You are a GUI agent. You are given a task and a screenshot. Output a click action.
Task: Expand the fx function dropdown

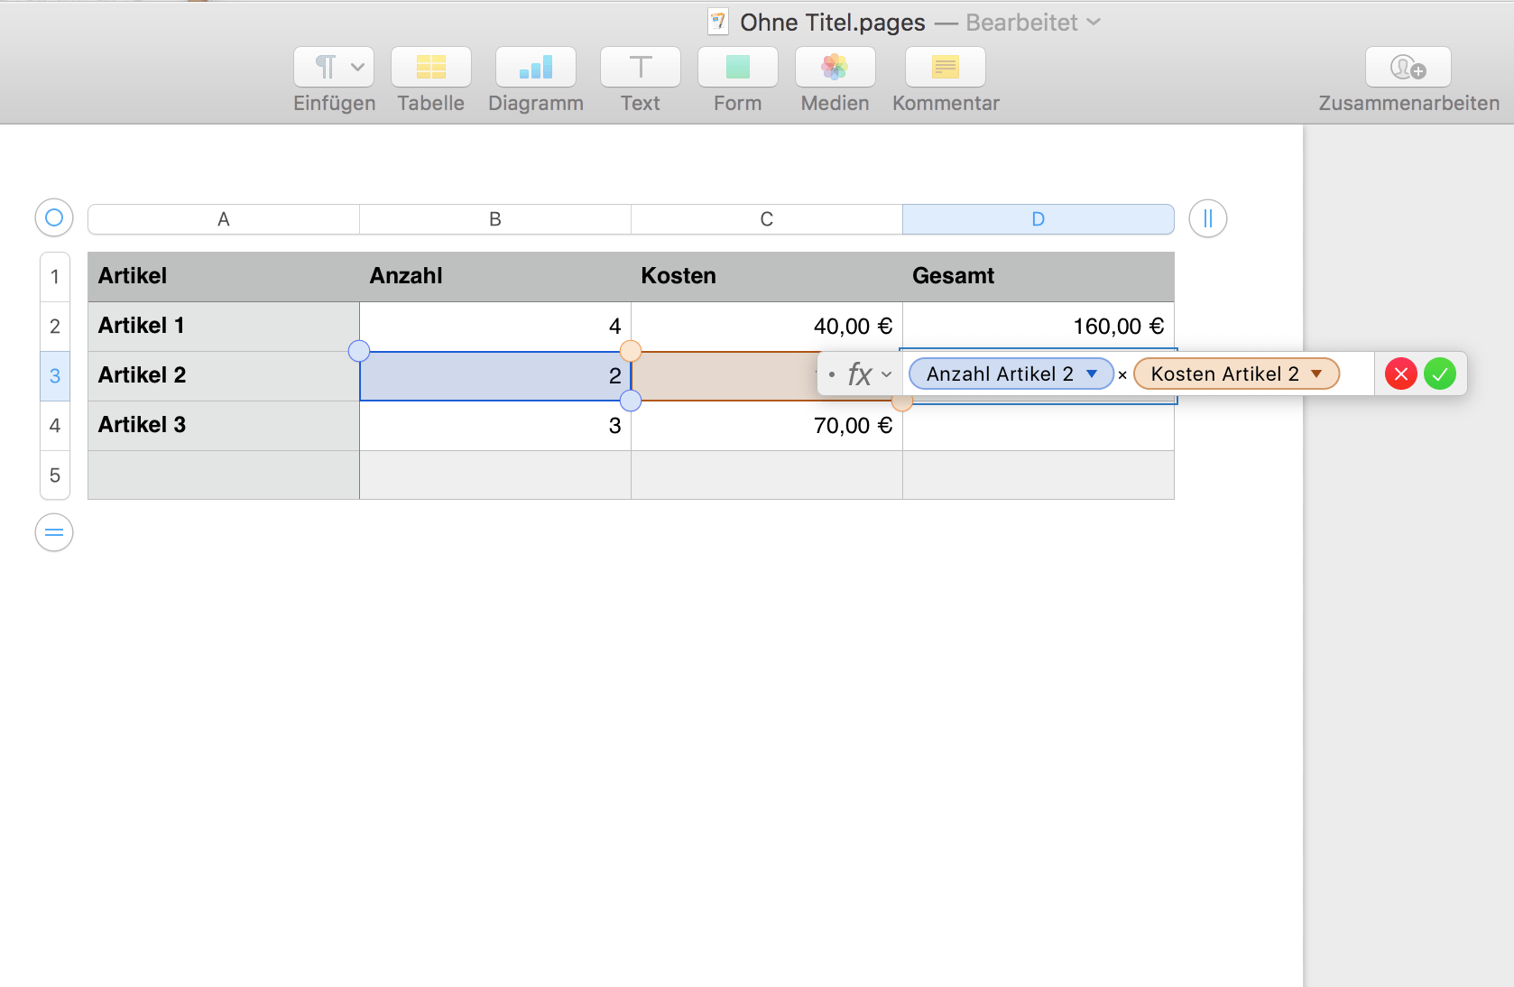pyautogui.click(x=870, y=374)
